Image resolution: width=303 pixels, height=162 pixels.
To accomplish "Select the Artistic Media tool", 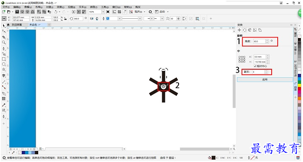I will [4, 54].
